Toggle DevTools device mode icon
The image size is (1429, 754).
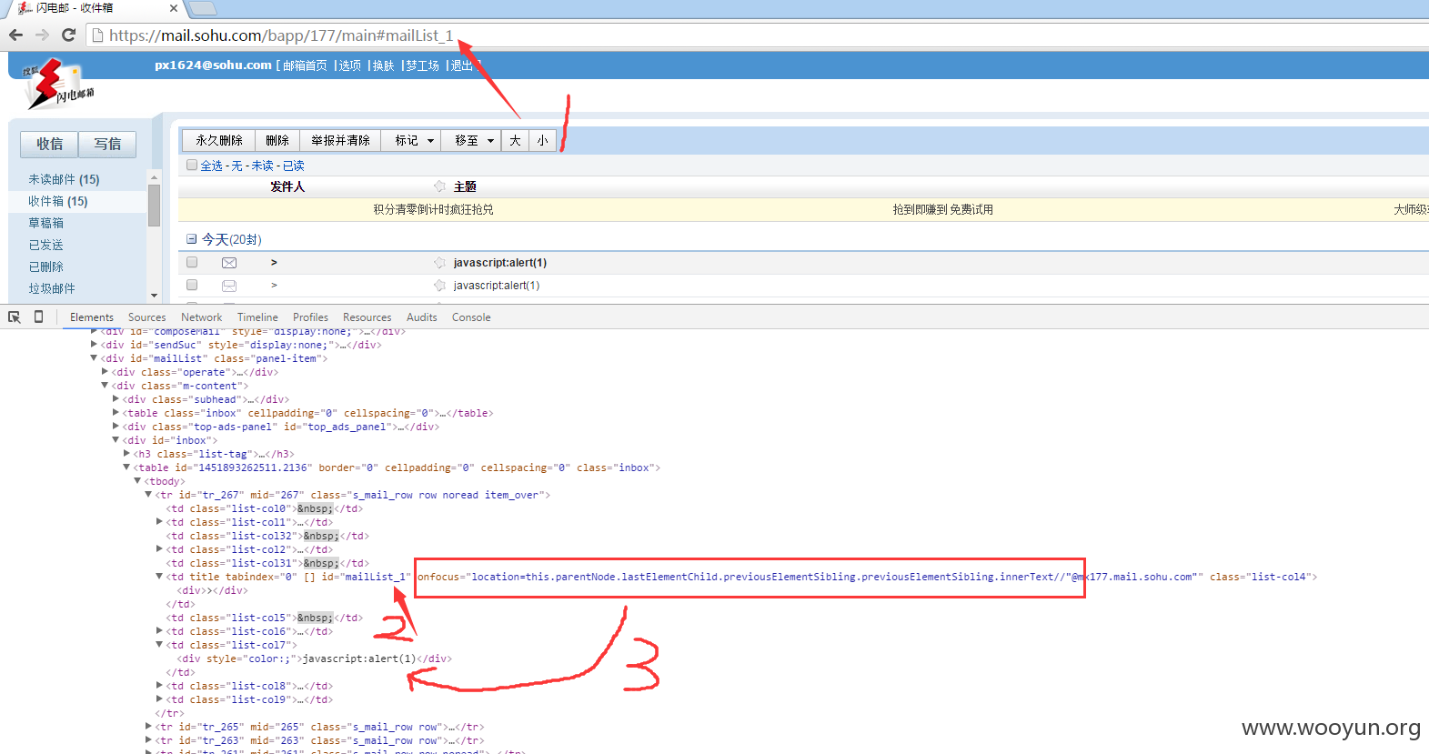(x=38, y=317)
